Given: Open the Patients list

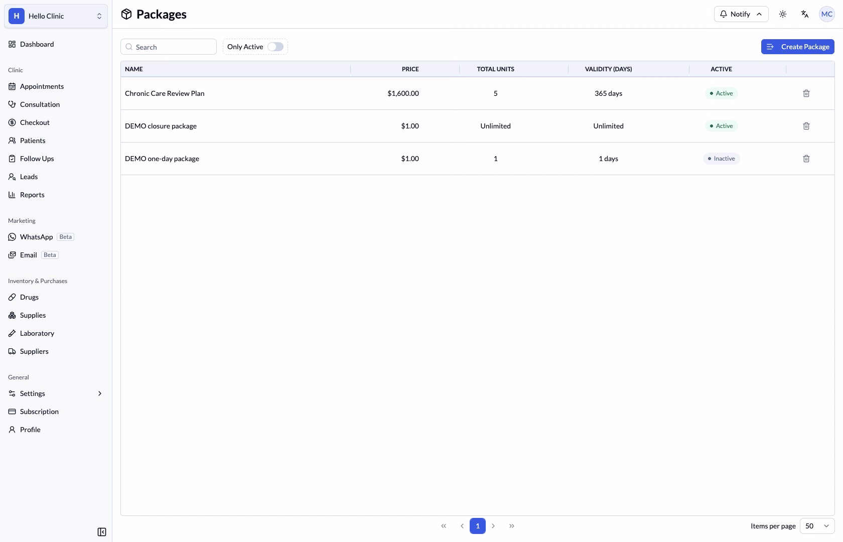Looking at the screenshot, I should click(56, 141).
